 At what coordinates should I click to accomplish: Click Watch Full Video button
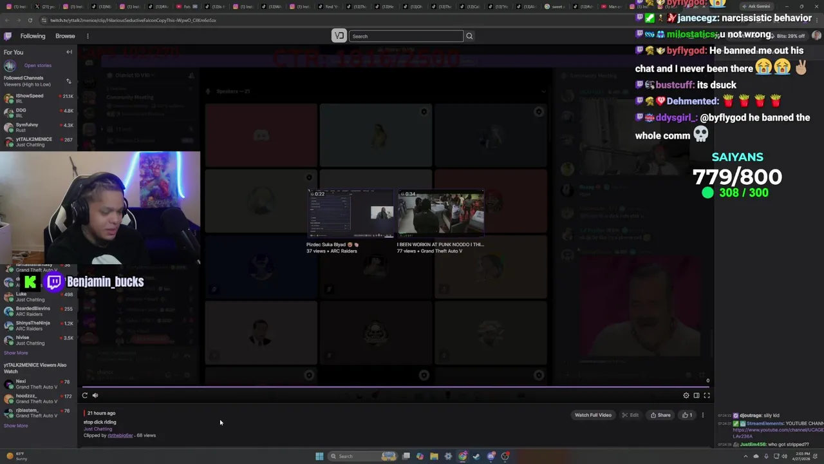(593, 415)
